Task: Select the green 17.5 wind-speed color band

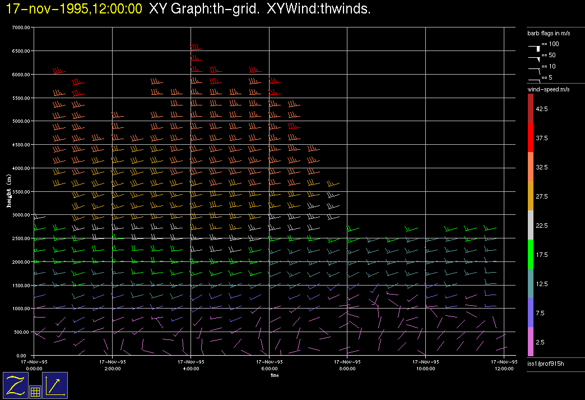Action: coord(531,255)
